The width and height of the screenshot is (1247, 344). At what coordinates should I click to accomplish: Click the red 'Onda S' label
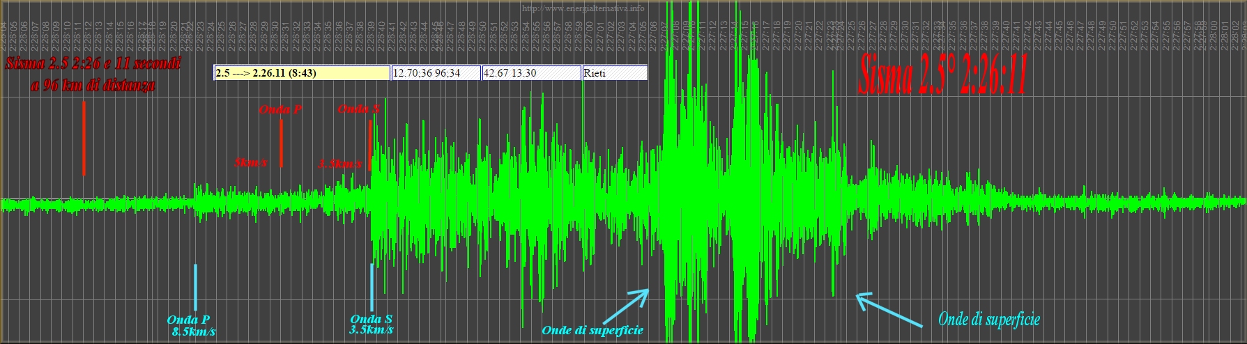358,109
